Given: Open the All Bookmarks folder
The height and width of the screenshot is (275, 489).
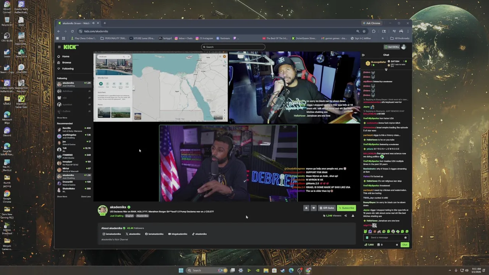Looking at the screenshot, I should 400,38.
